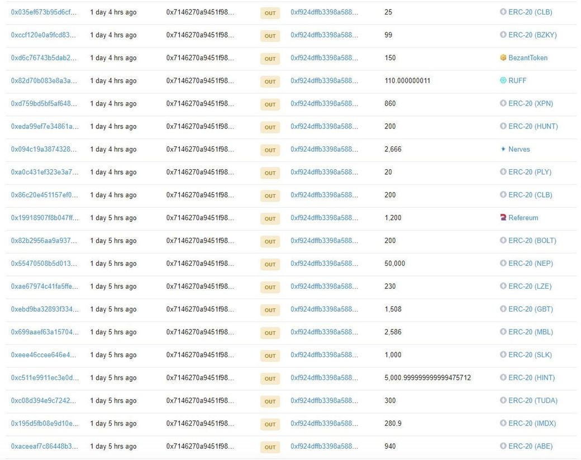Open transaction hash 0xebd9ba32893f334...
The image size is (581, 460).
click(45, 309)
